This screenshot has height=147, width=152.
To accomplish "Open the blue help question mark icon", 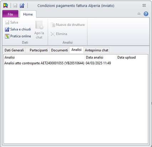I will [x=146, y=14].
